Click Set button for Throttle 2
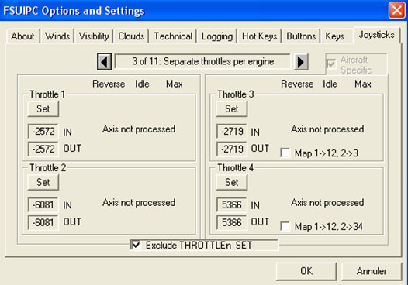This screenshot has width=408, height=285. point(43,182)
